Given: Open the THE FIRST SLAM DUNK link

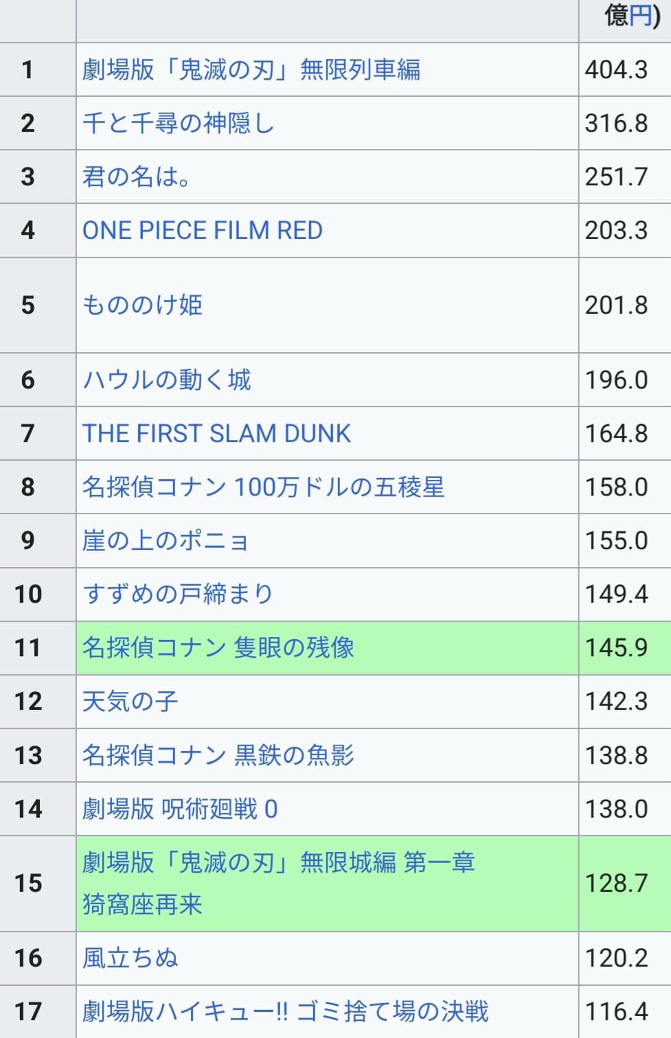Looking at the screenshot, I should click(216, 433).
